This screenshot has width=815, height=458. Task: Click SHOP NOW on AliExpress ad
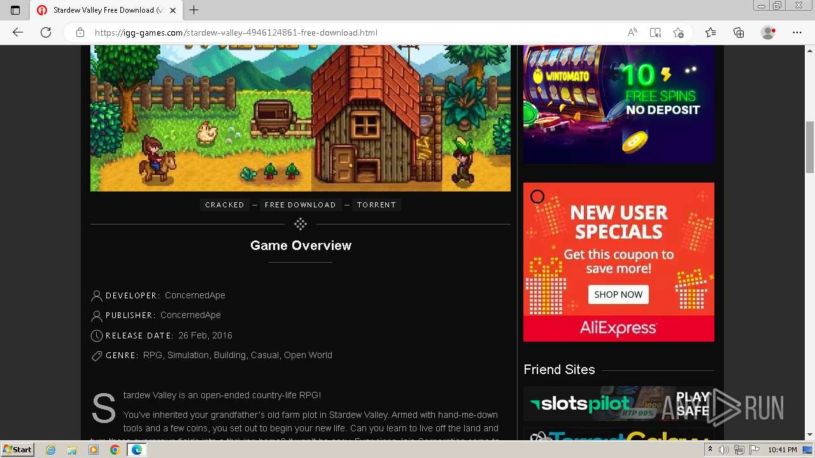pos(618,295)
